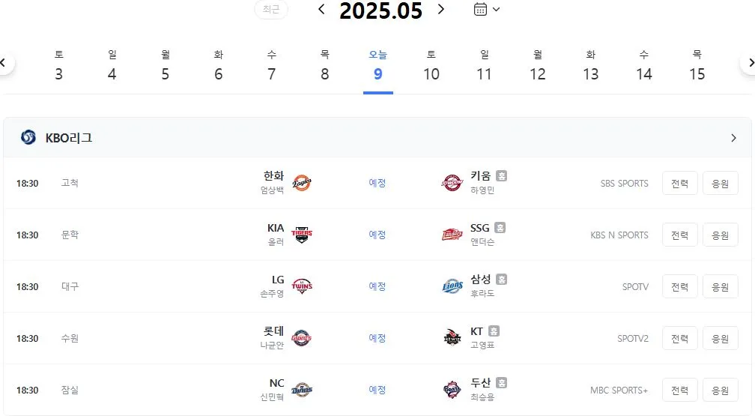The height and width of the screenshot is (416, 755).
Task: Select Saturday 10 in the date strip
Action: click(x=431, y=66)
